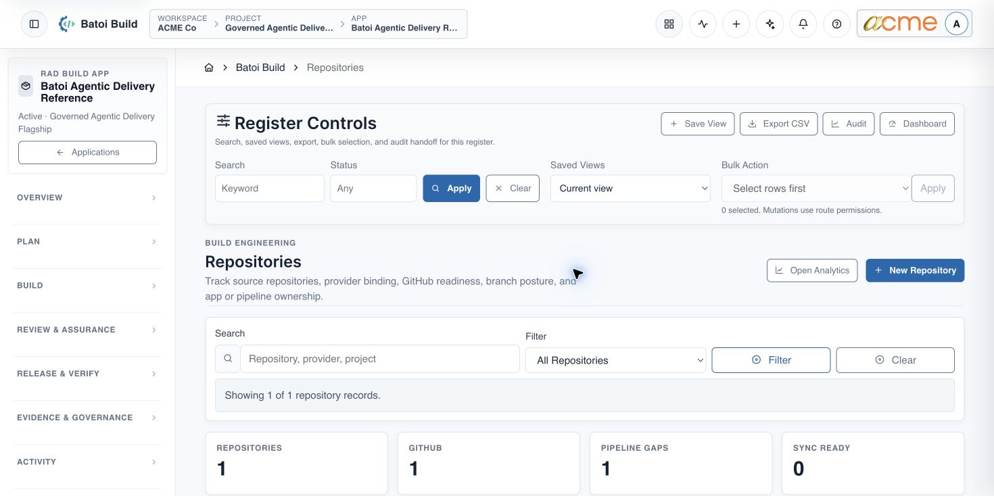The height and width of the screenshot is (496, 994).
Task: Go to home via breadcrumb house icon
Action: pos(209,68)
